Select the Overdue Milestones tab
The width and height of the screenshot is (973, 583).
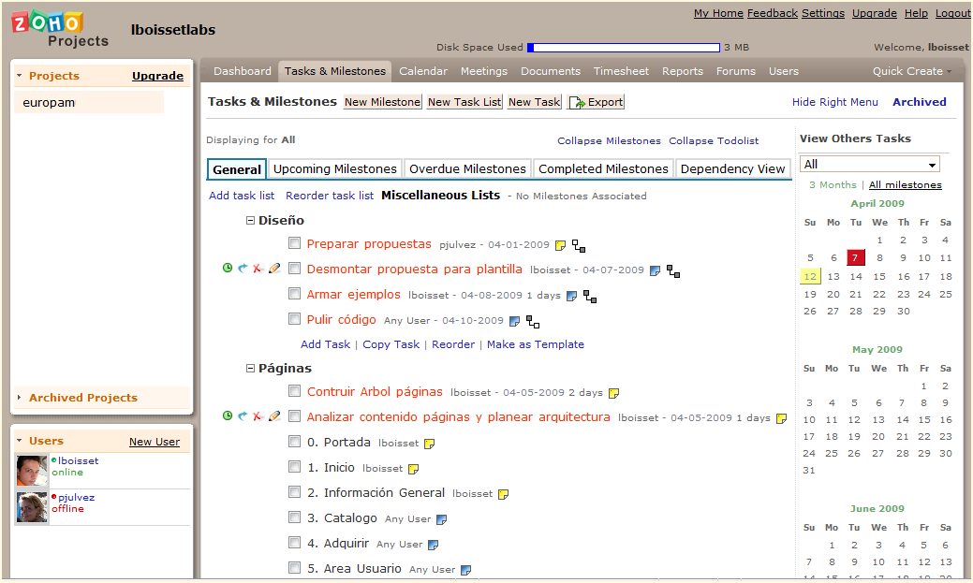tap(467, 169)
